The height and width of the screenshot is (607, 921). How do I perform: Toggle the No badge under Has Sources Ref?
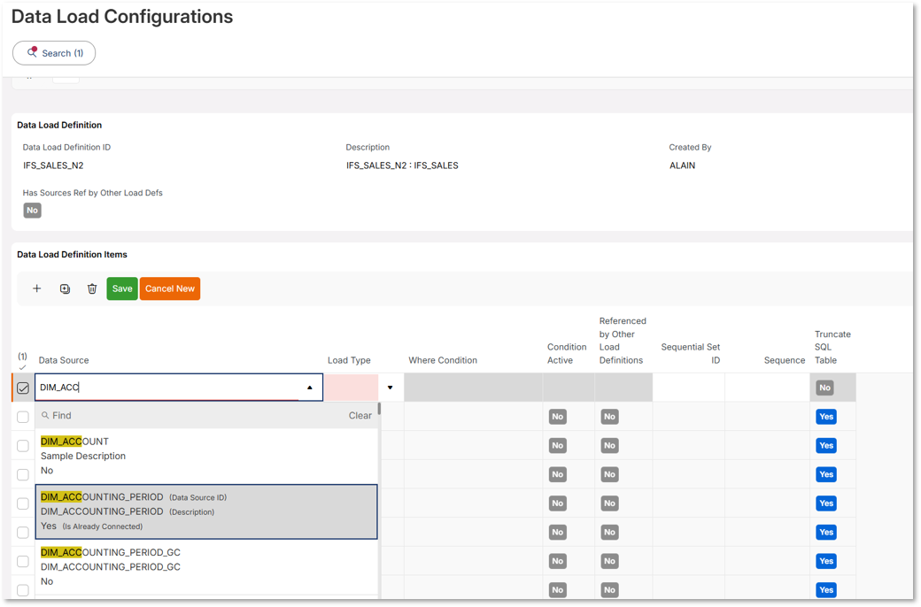point(32,211)
